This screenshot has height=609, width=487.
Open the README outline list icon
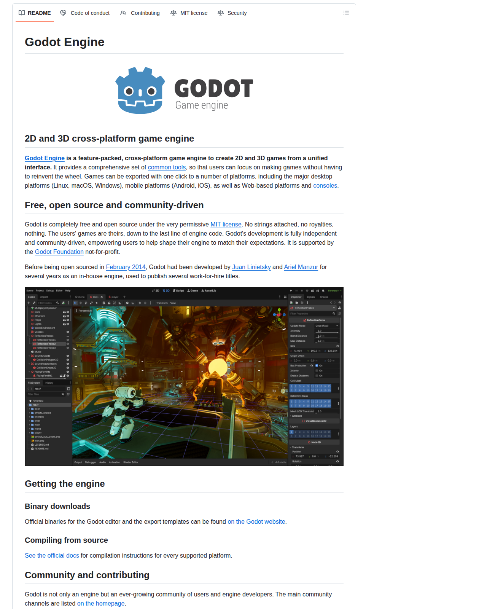(x=346, y=13)
